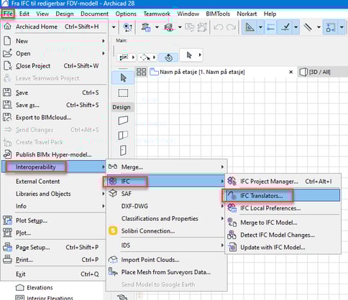Click the Update with IFC Model icon
The height and width of the screenshot is (300, 348).
(232, 247)
